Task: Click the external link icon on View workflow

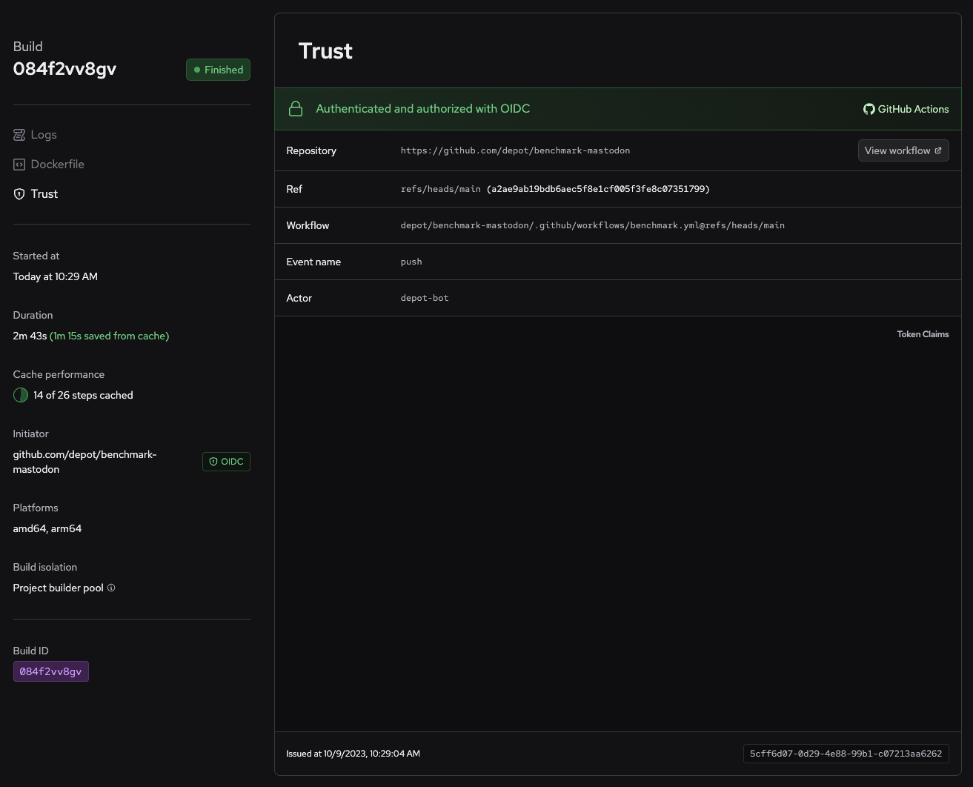Action: (x=938, y=150)
